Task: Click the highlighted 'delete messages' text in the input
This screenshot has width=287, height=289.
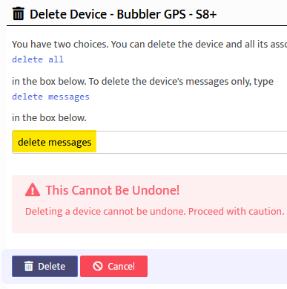Action: click(x=54, y=142)
